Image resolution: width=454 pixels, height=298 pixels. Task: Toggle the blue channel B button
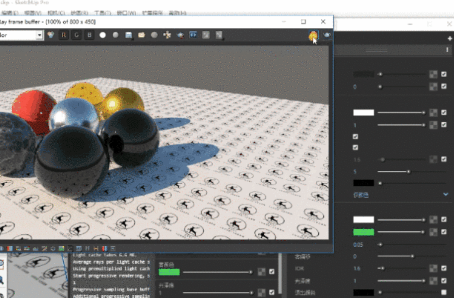pos(89,35)
